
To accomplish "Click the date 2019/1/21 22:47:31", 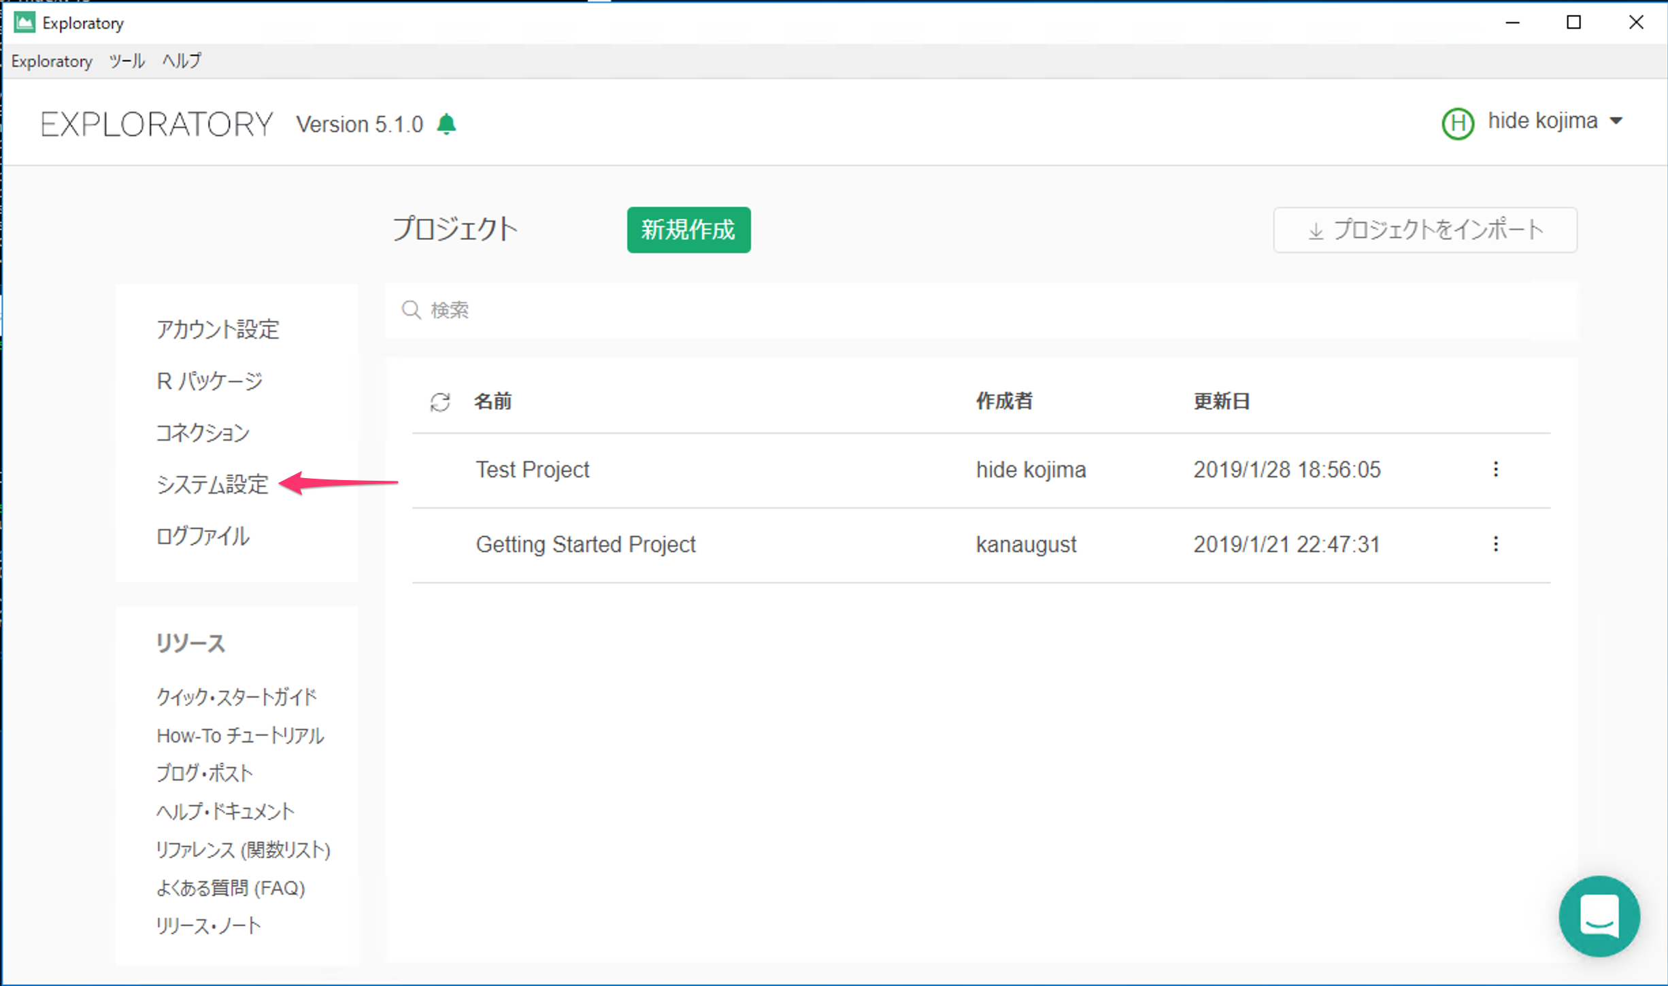I will 1287,545.
